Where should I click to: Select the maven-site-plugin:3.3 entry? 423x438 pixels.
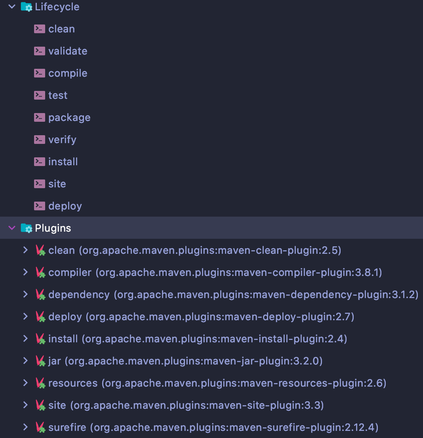[x=186, y=405]
